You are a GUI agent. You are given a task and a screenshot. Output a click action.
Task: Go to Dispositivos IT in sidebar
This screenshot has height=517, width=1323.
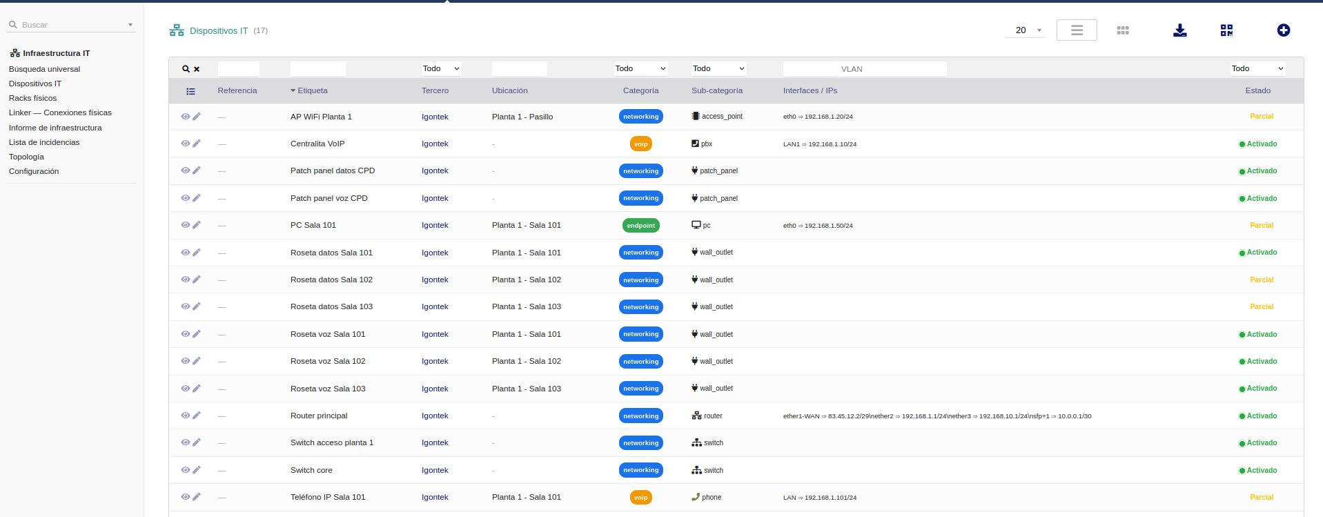coord(35,84)
